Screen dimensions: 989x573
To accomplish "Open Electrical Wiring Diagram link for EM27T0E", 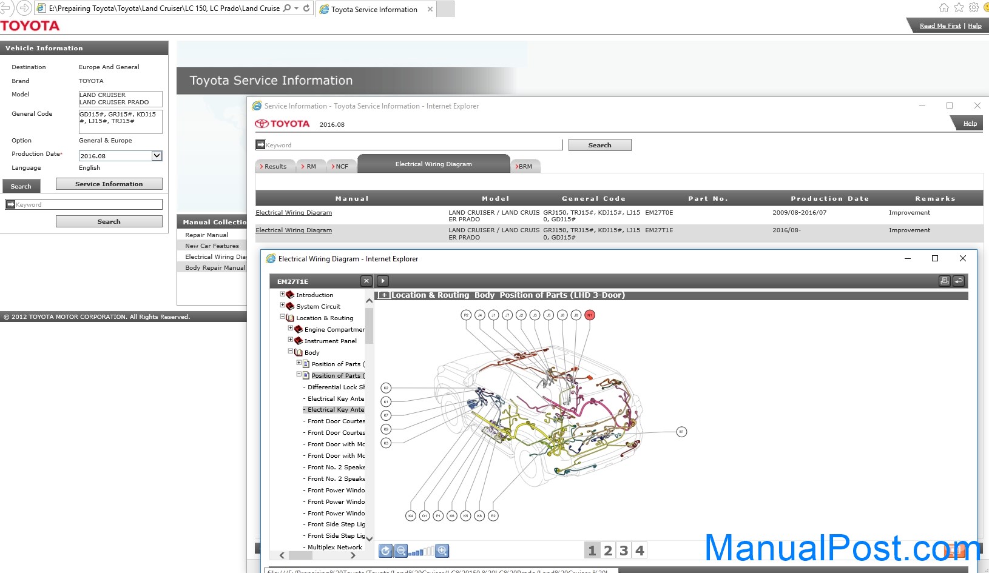I will tap(294, 213).
